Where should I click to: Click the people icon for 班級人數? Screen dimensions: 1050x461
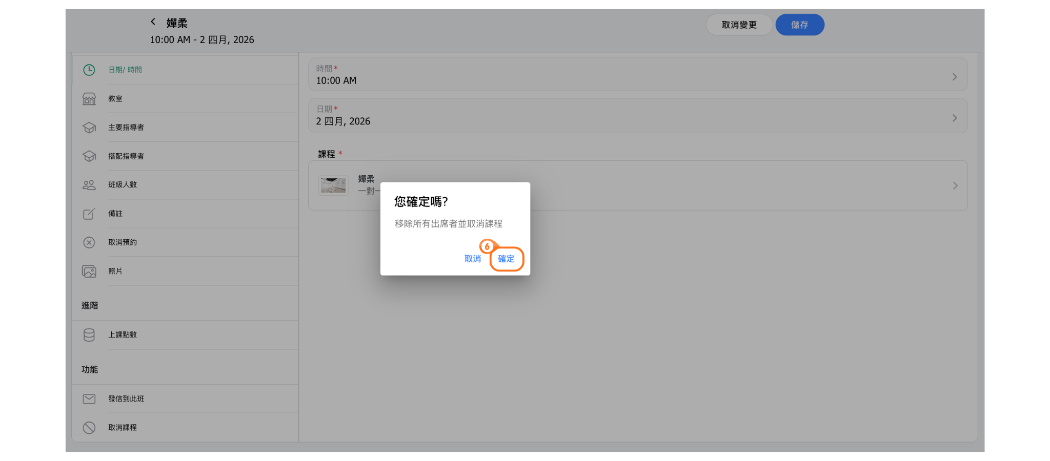tap(89, 185)
